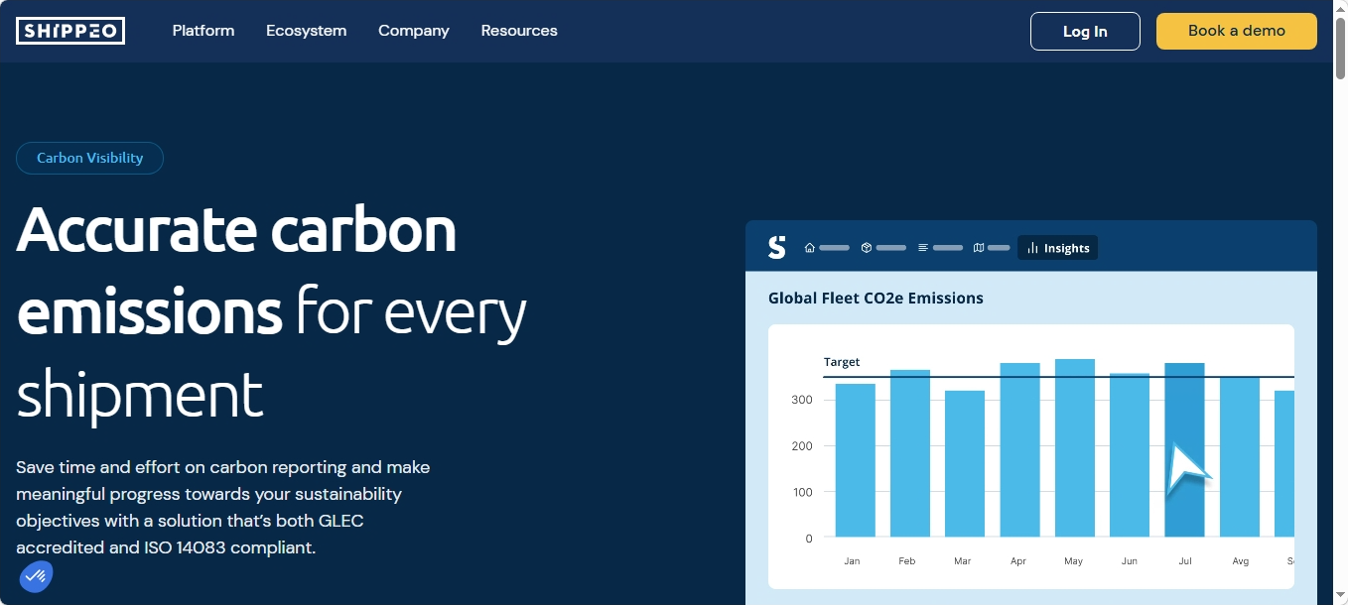Click the Feb bar in chart
This screenshot has height=605, width=1348.
[x=910, y=453]
